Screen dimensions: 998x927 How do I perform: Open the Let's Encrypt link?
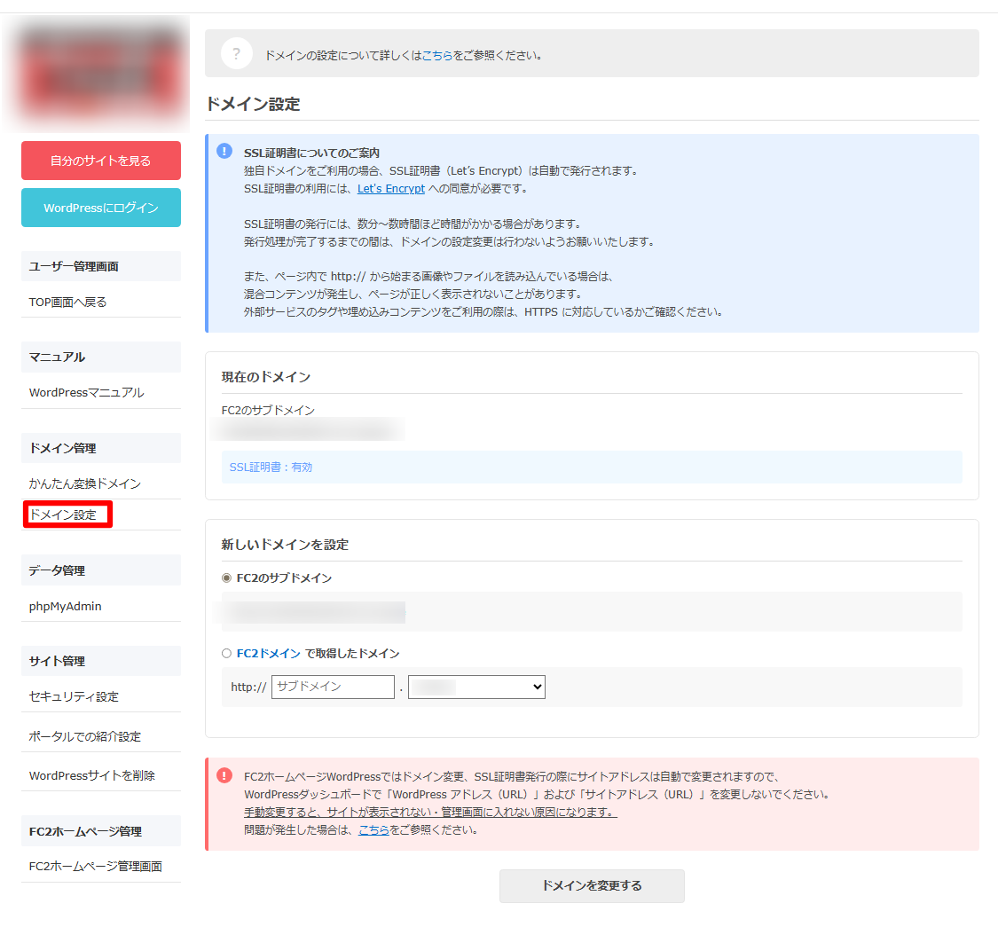390,189
